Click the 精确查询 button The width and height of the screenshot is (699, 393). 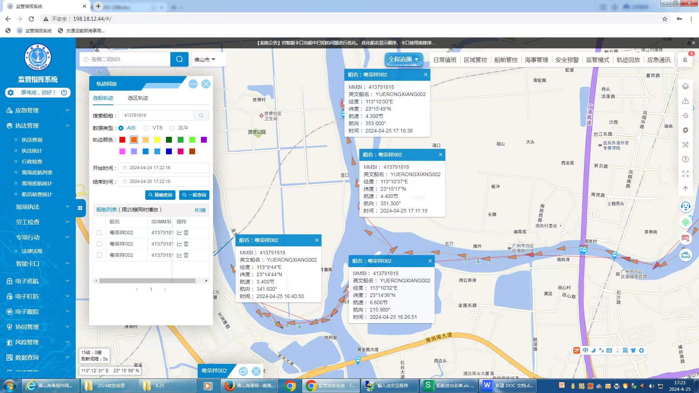click(x=160, y=195)
